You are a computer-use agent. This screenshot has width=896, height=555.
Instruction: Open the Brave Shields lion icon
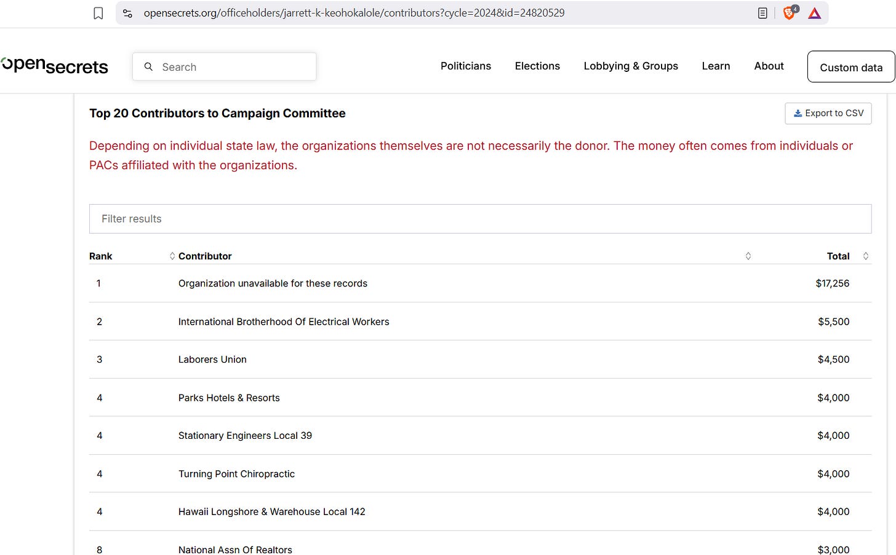(790, 12)
